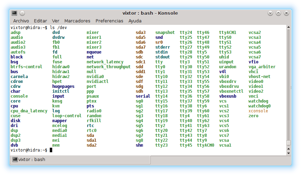Viewport: 301px width, 175px height.
Task: Click the window title 'vixtor : bash – Konsole'
Action: pos(150,13)
